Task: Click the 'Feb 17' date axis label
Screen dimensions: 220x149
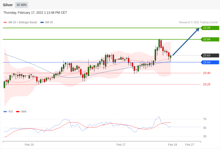Action: point(121,145)
